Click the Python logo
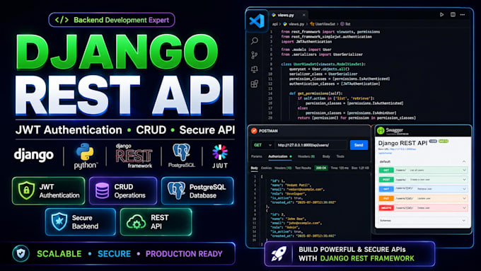Screen dimensions: 481x271 click(x=86, y=156)
